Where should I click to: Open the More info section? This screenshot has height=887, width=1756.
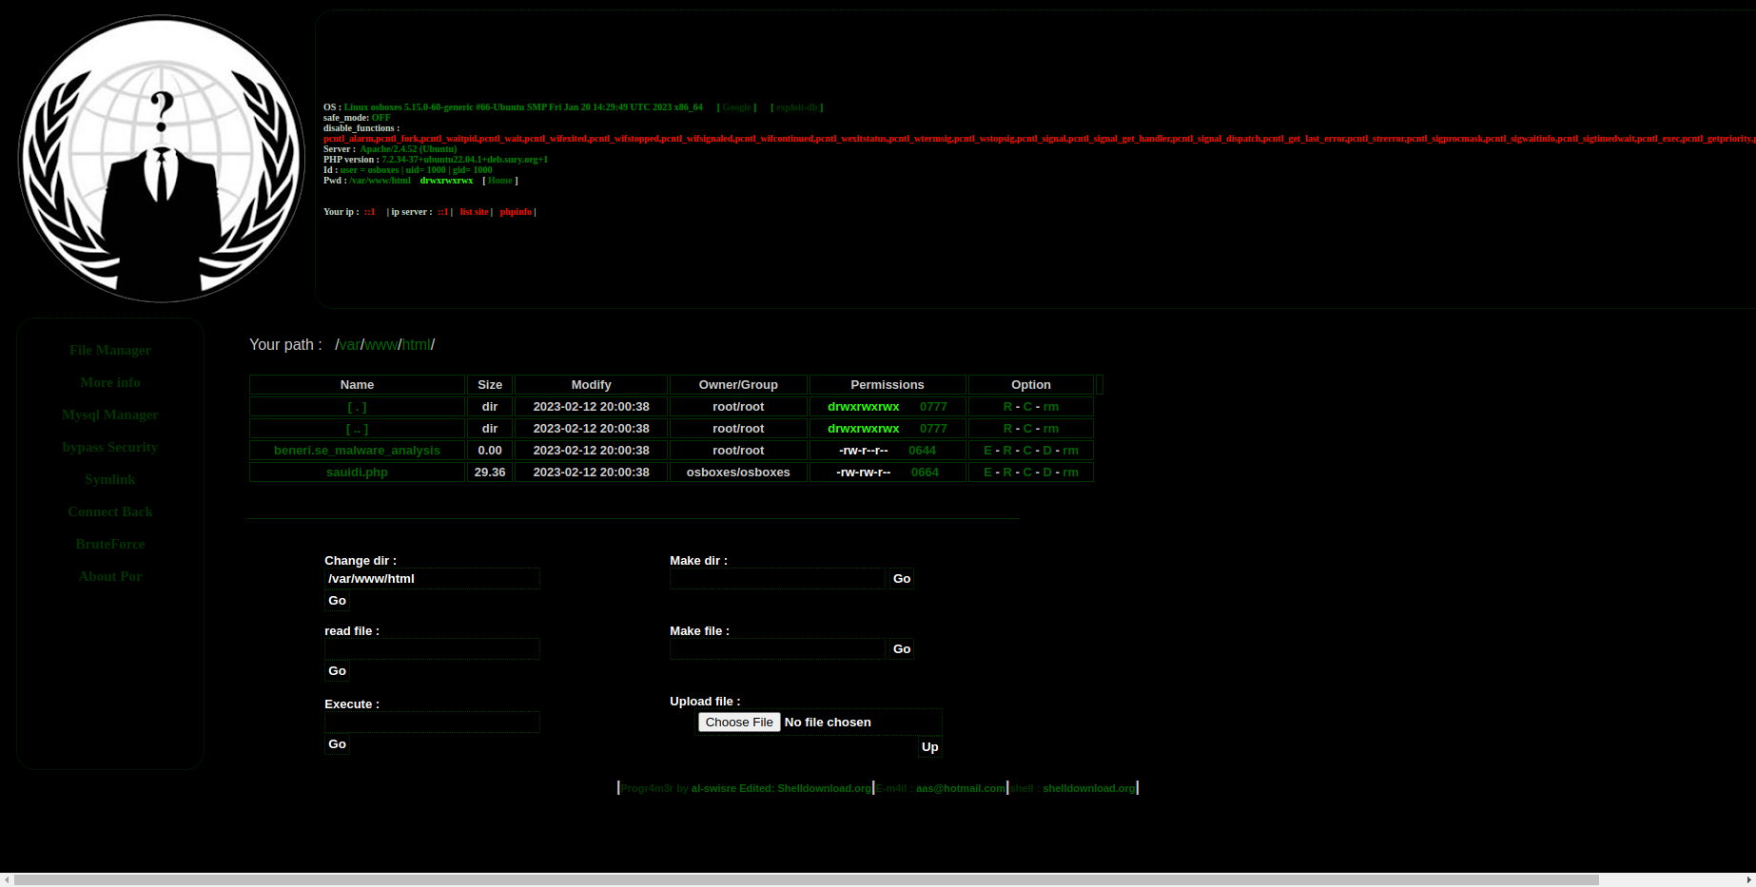110,382
